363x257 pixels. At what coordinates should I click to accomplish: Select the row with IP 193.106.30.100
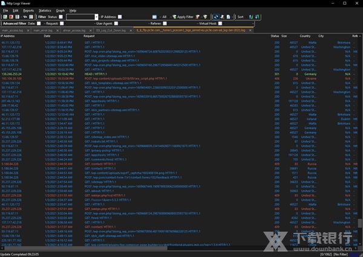click(178, 78)
